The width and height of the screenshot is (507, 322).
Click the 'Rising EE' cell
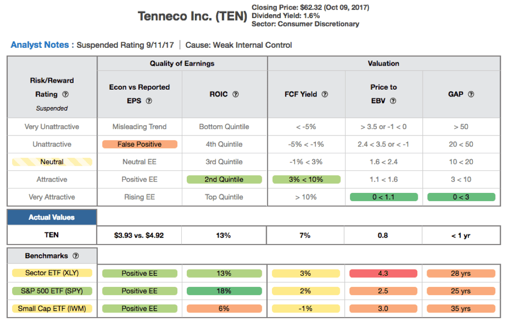tap(140, 197)
